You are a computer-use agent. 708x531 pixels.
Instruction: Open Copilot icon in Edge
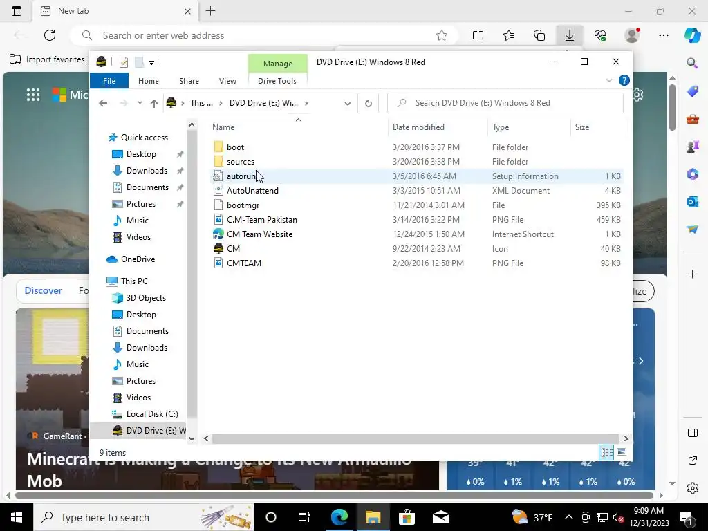(x=692, y=35)
